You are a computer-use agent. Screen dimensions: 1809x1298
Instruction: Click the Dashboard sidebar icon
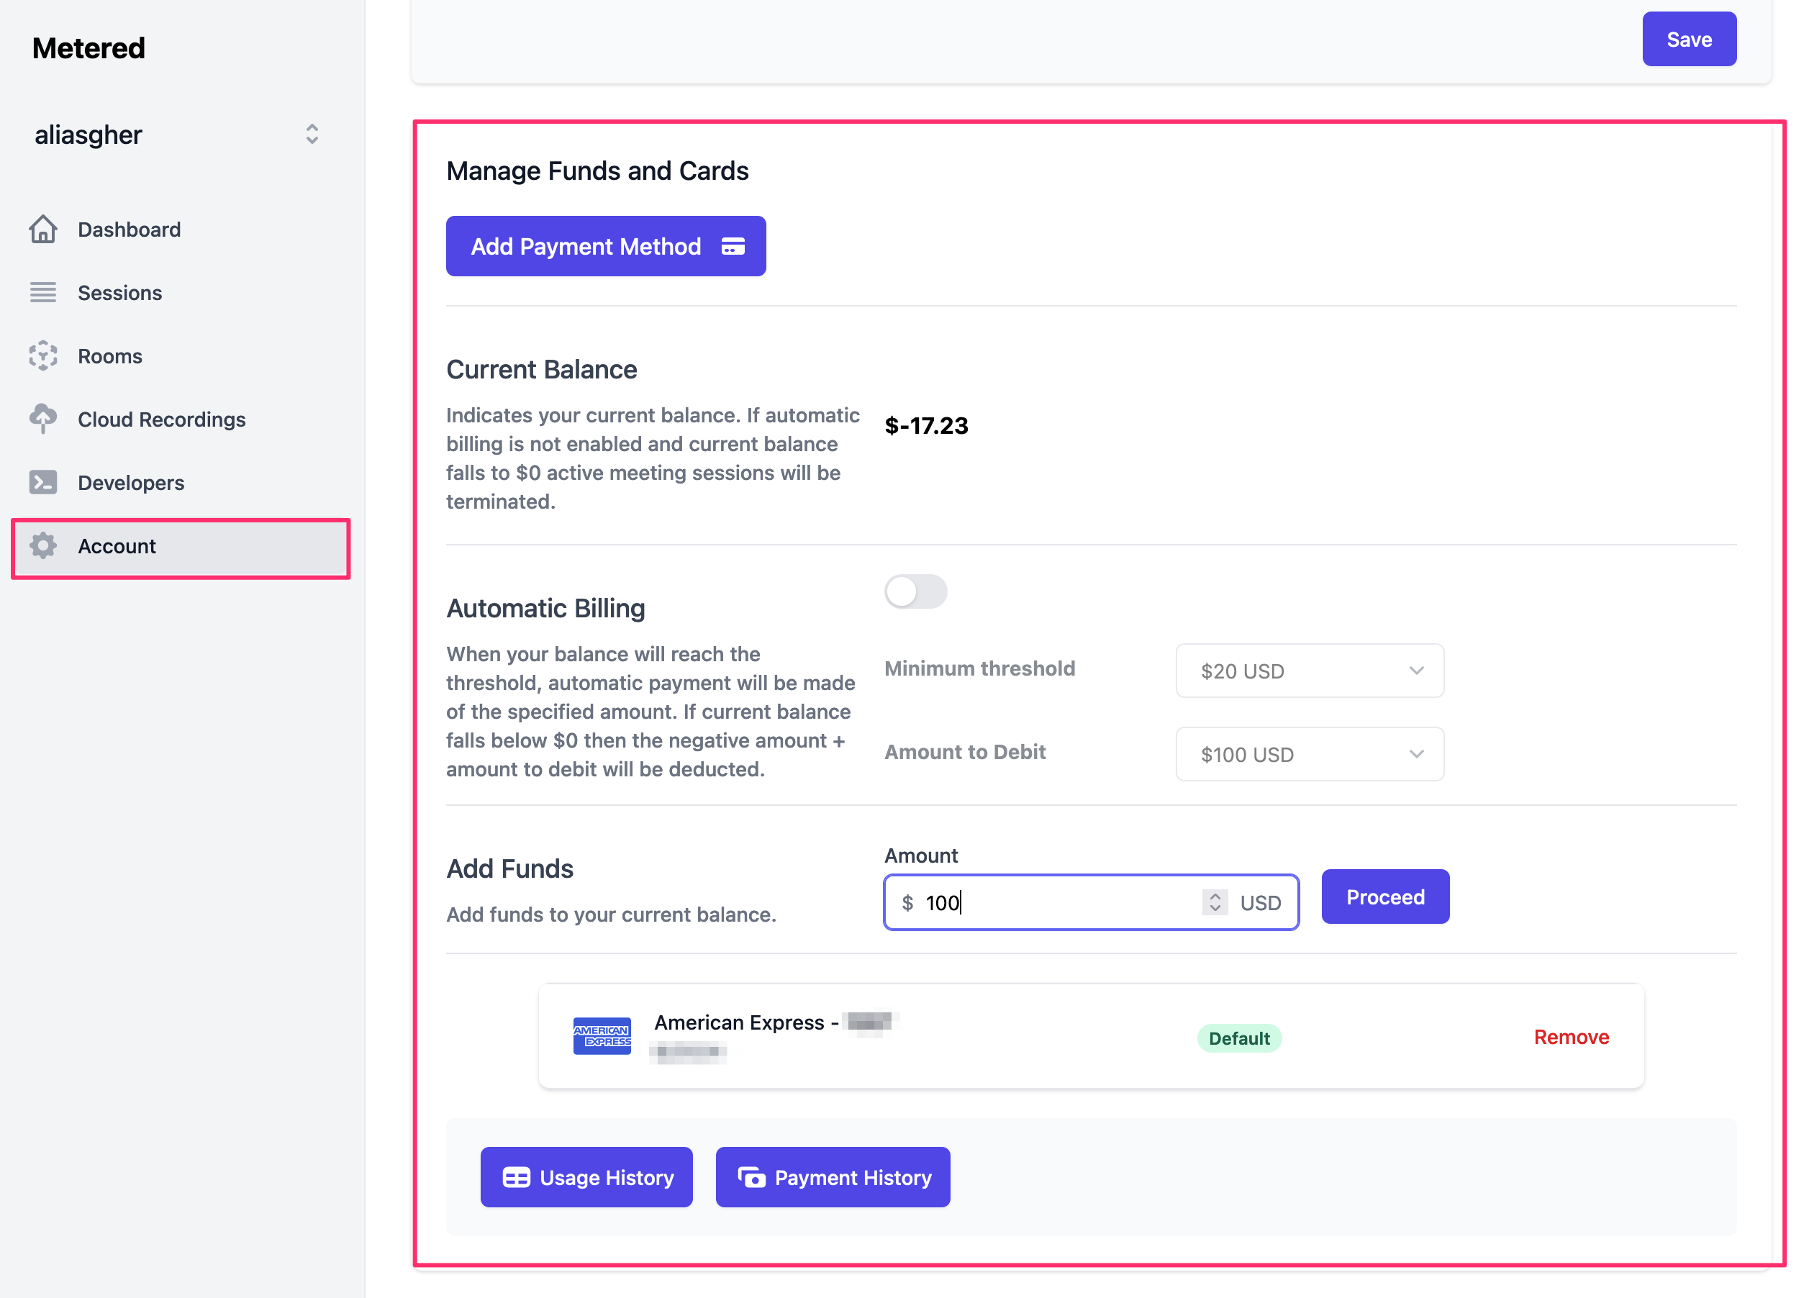(42, 229)
